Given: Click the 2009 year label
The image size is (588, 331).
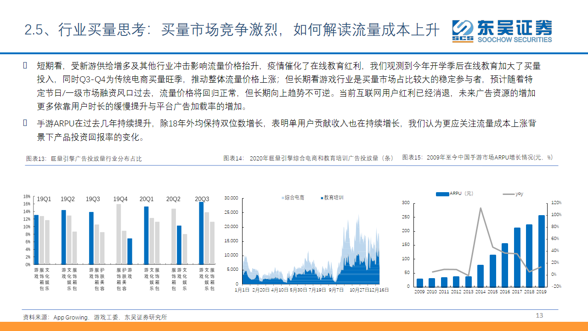Looking at the screenshot, I should (x=419, y=291).
